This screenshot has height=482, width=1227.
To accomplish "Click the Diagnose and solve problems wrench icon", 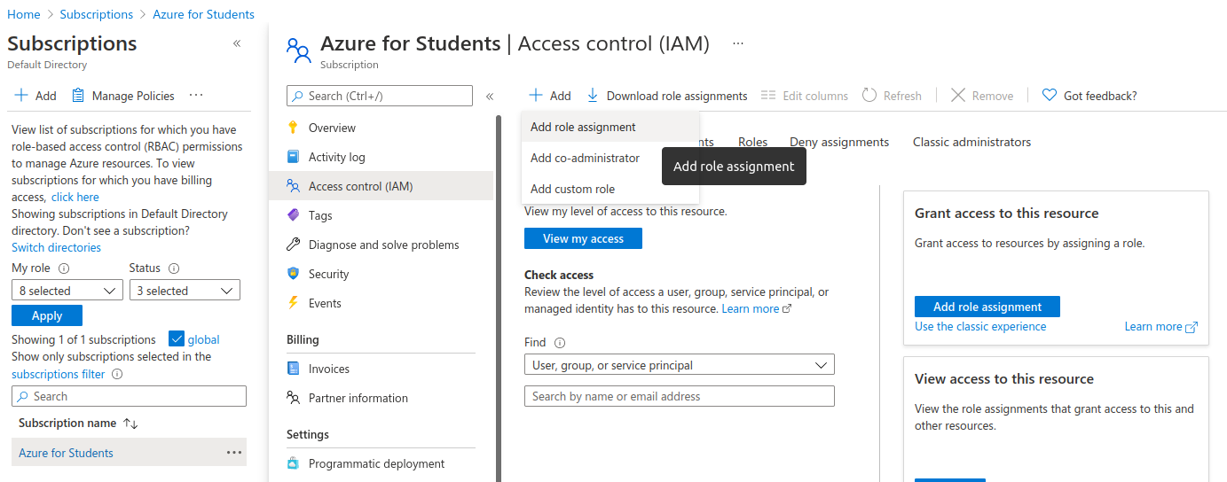I will [294, 245].
